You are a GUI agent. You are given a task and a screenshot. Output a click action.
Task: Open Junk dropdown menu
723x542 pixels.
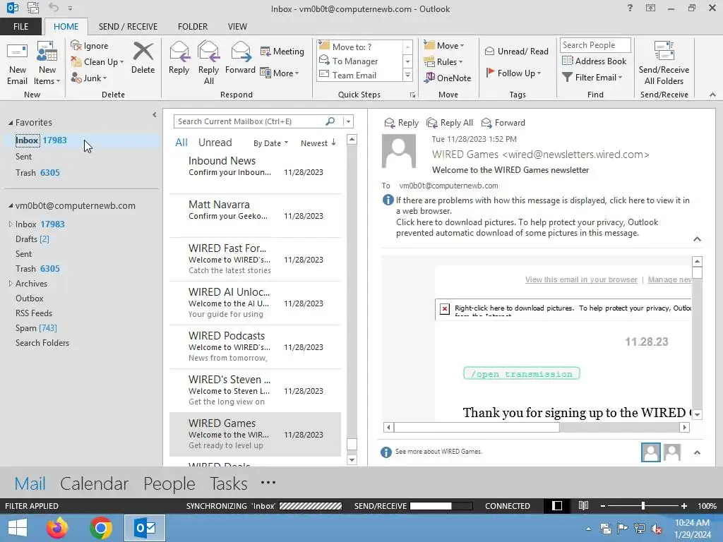[89, 78]
